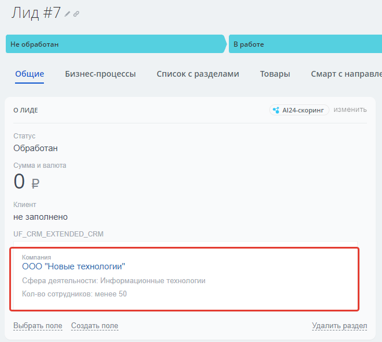The height and width of the screenshot is (342, 382).
Task: Go to the Список с разделами tab
Action: (x=198, y=74)
